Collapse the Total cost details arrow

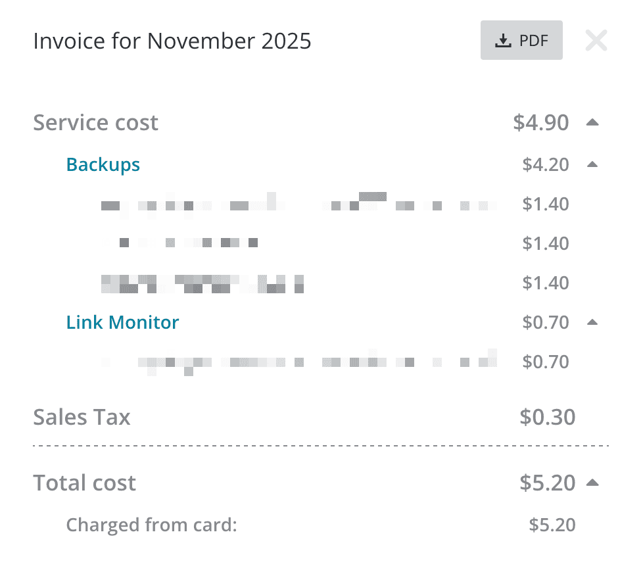(x=592, y=483)
